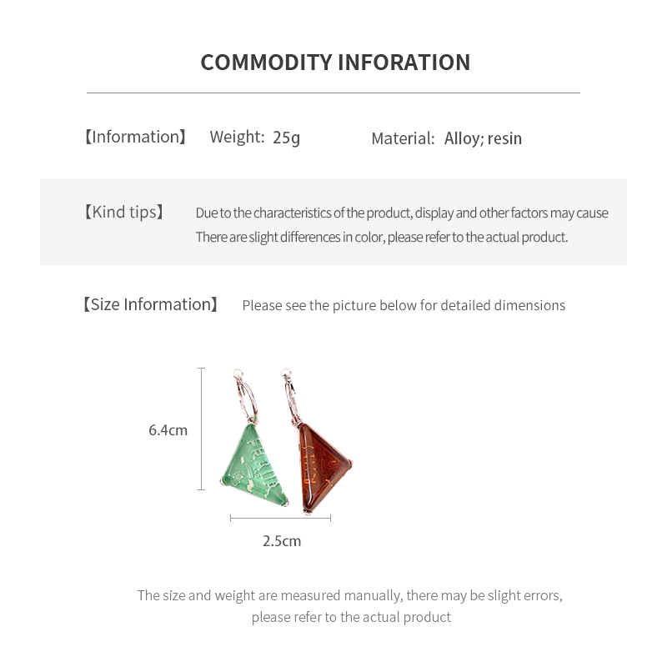Click the 'size and weight are measured manually' note
The width and height of the screenshot is (667, 667).
coord(350,595)
